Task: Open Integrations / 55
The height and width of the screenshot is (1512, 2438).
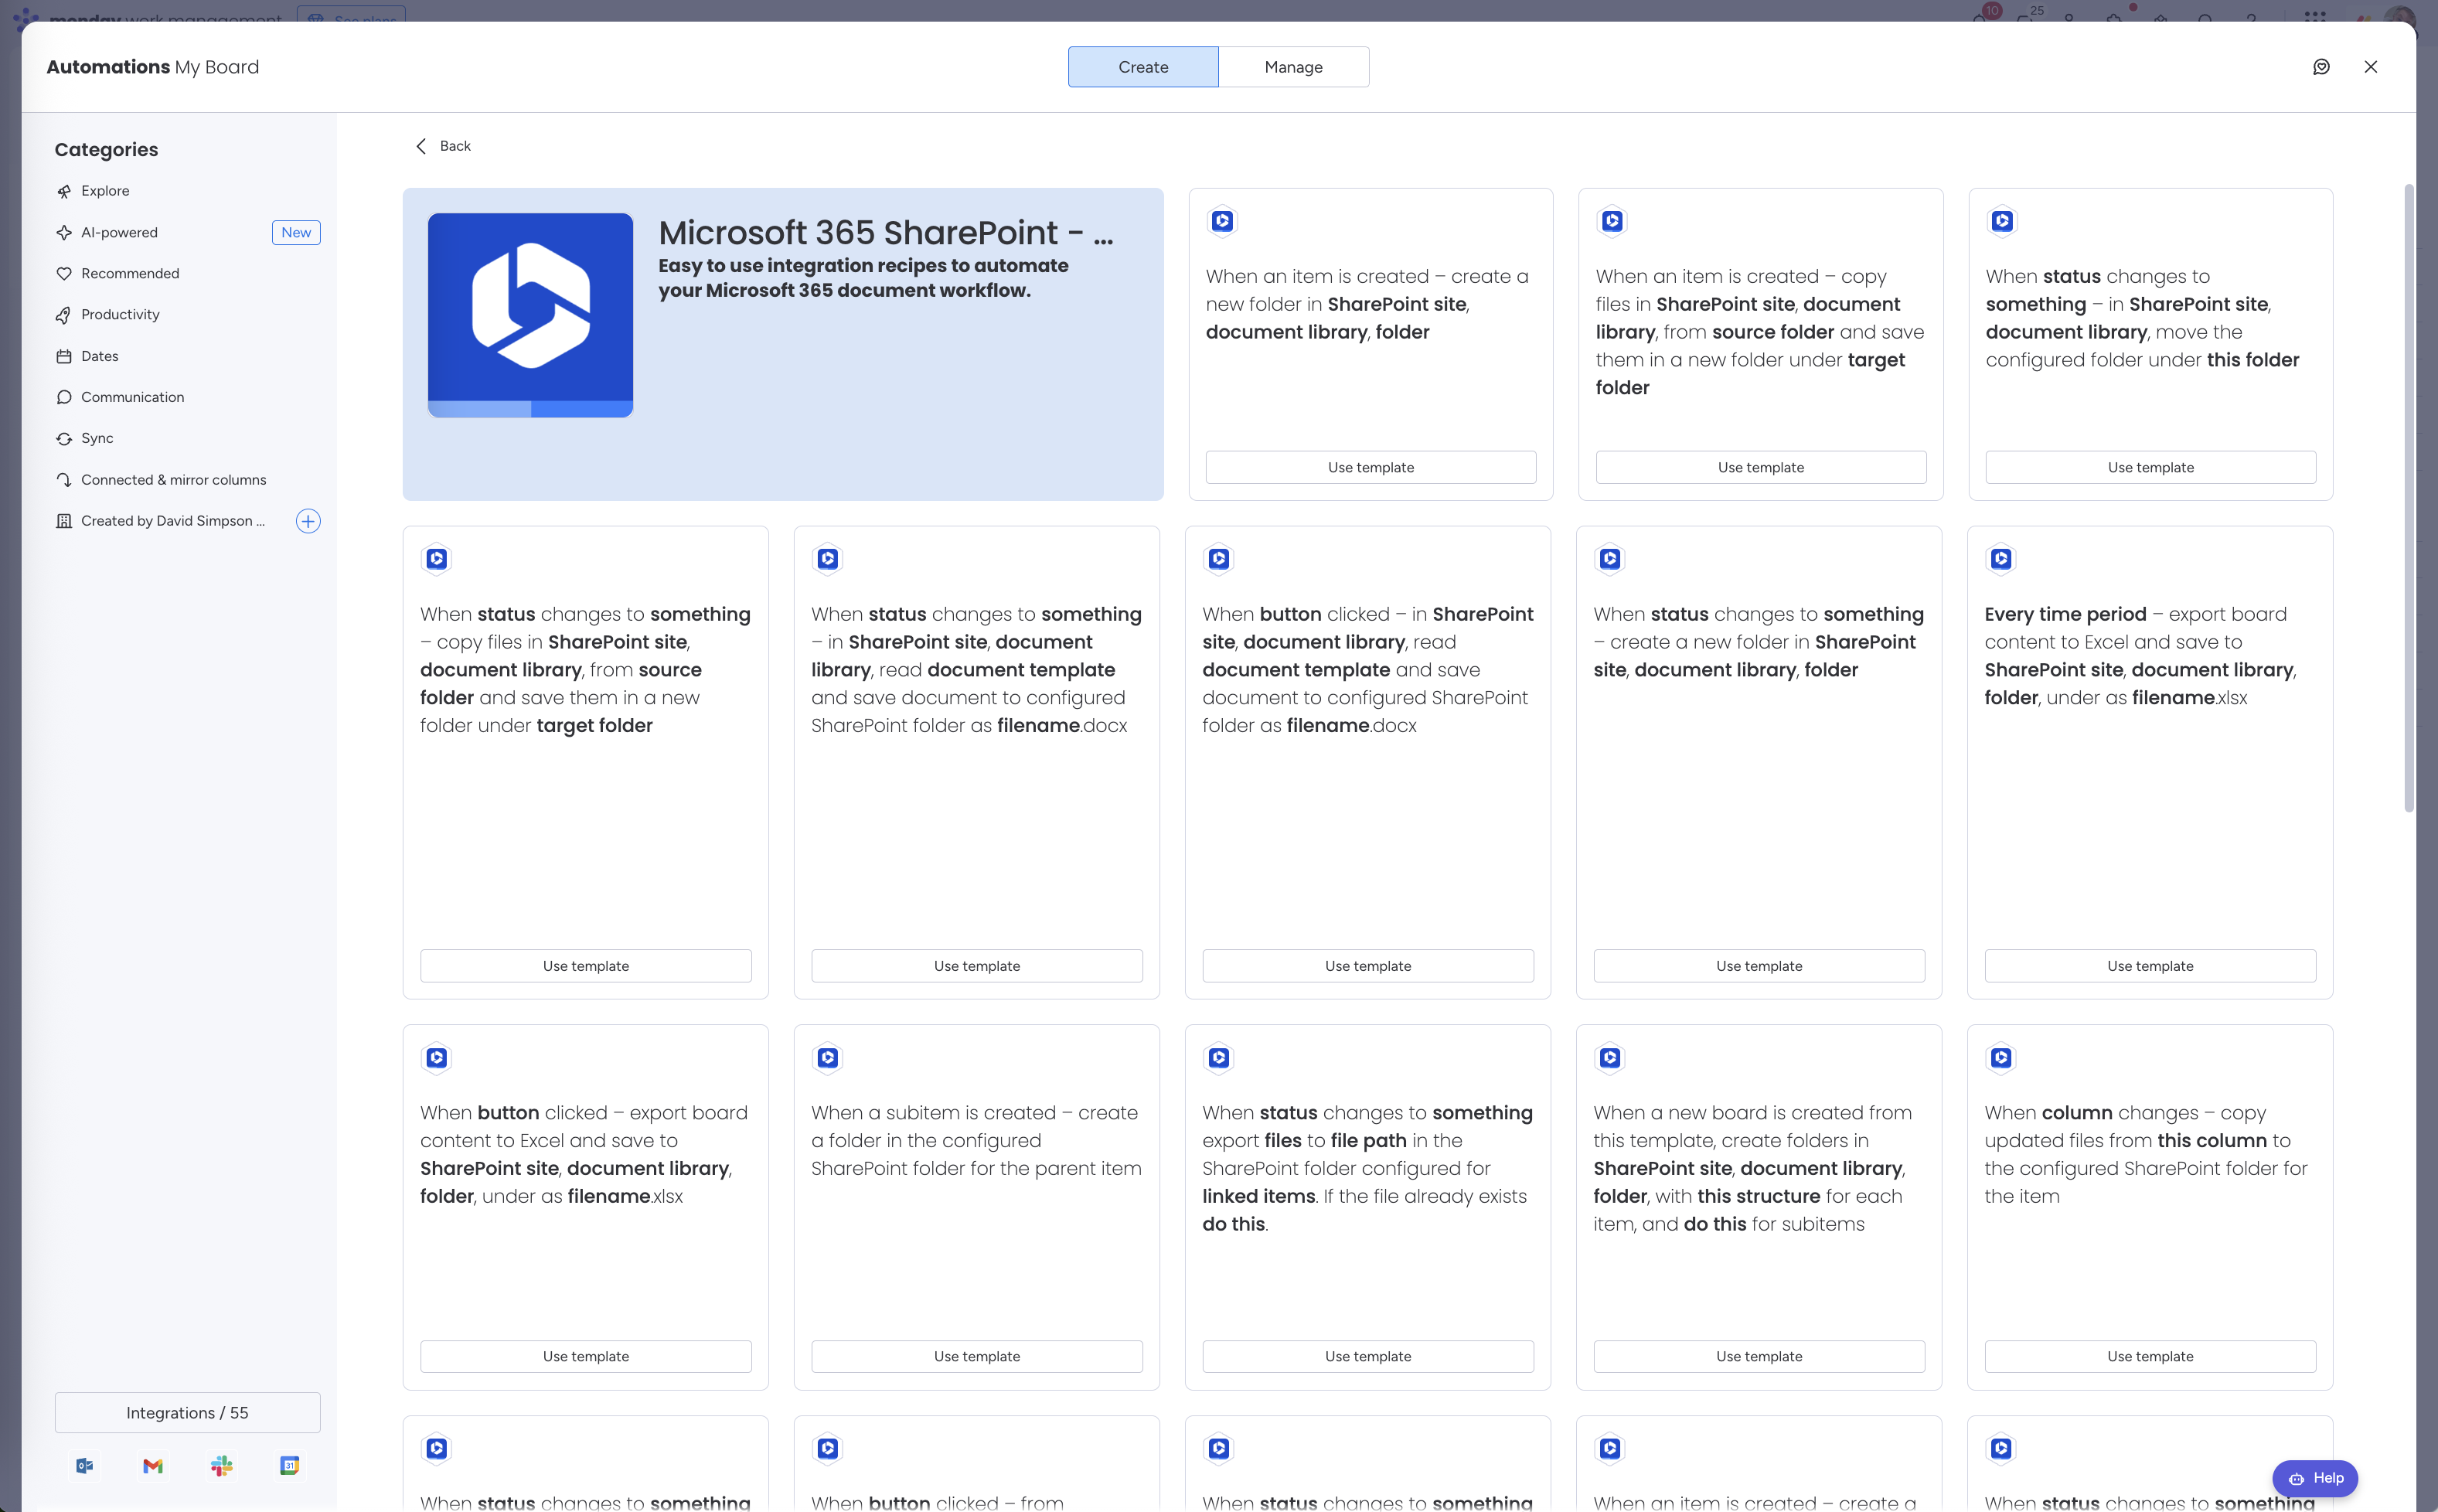Action: (x=187, y=1412)
